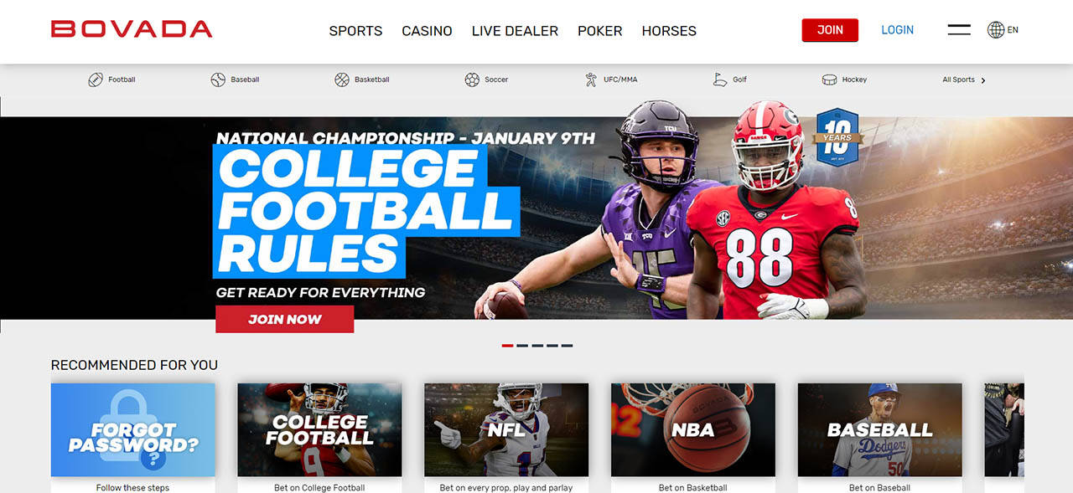Go to the Casino section
The height and width of the screenshot is (493, 1073).
[427, 31]
